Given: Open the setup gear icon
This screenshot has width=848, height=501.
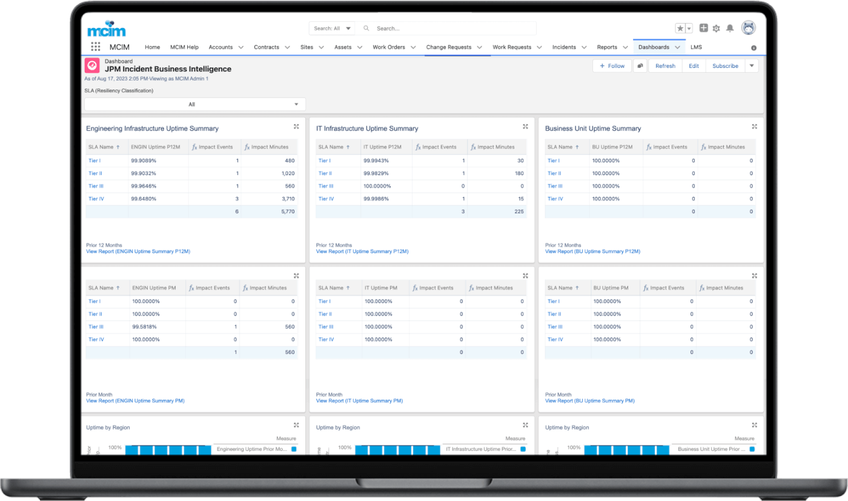Looking at the screenshot, I should point(717,28).
